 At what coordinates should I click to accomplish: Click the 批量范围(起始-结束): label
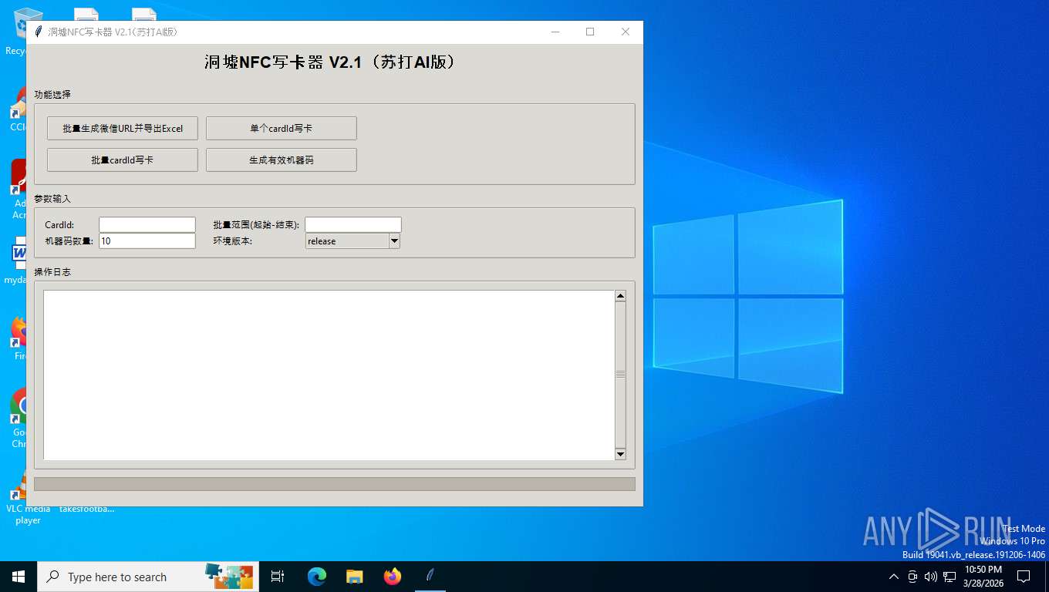click(256, 225)
